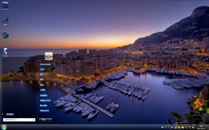The height and width of the screenshot is (130, 209).
Task: Open 文档 in Start menu
Action: click(42, 69)
